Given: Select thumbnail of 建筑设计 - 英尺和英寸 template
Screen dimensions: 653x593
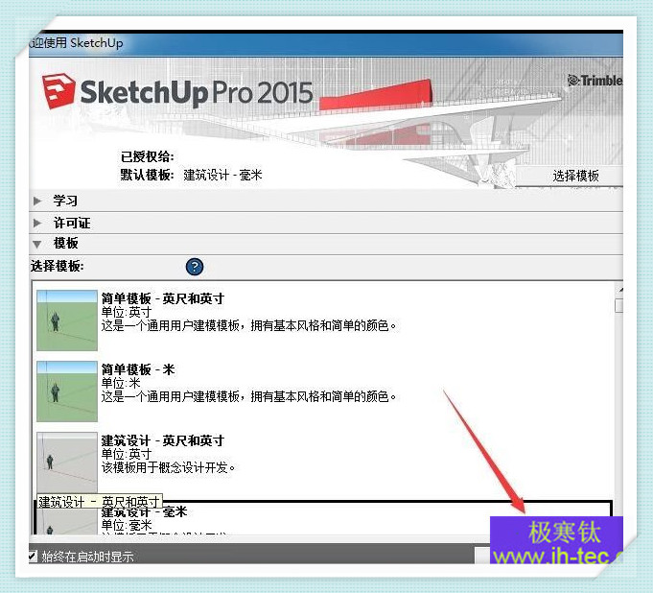Looking at the screenshot, I should (67, 463).
